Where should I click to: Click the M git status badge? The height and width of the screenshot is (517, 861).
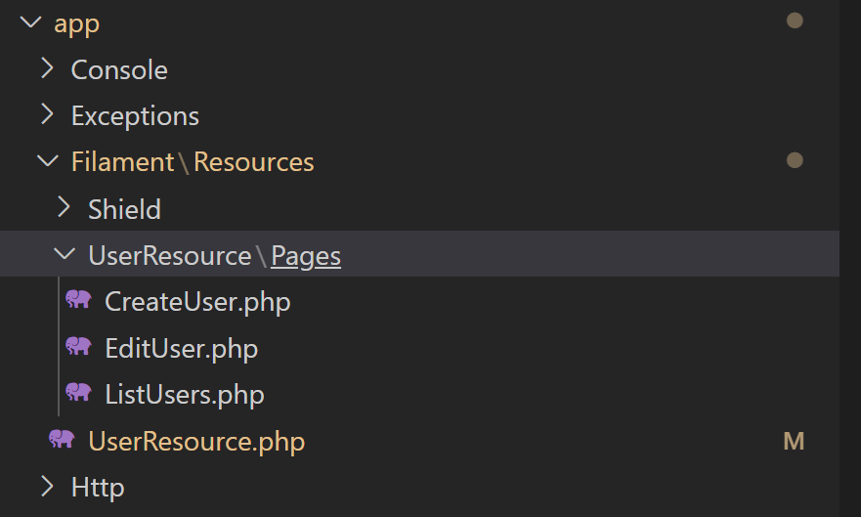click(794, 442)
